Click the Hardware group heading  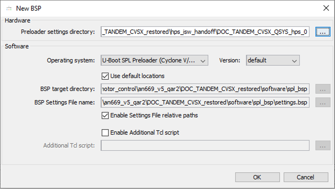pyautogui.click(x=18, y=20)
